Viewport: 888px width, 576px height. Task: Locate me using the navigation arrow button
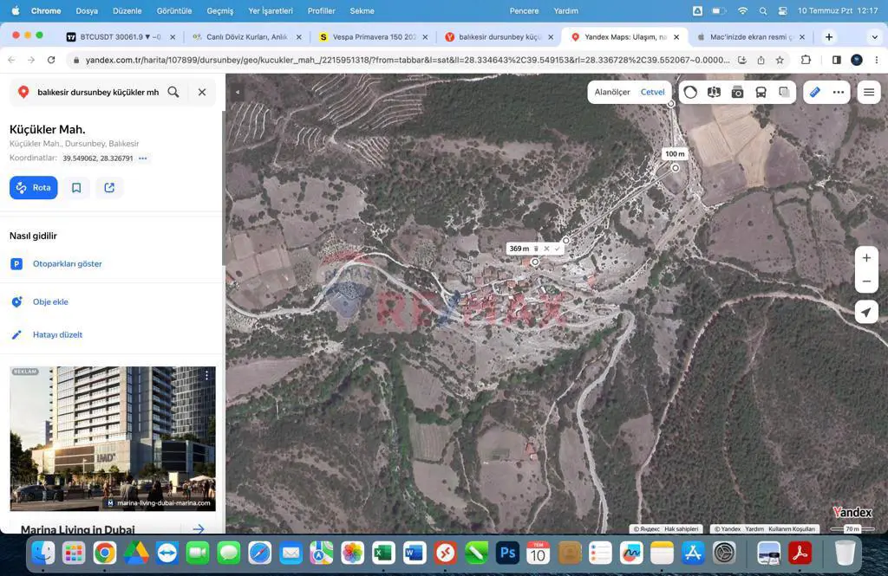(866, 312)
